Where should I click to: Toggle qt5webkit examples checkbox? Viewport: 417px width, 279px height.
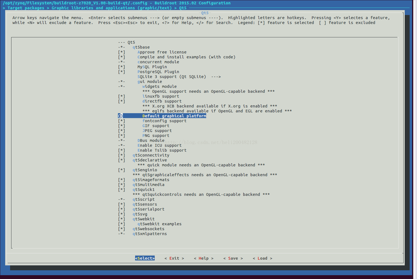(x=121, y=224)
